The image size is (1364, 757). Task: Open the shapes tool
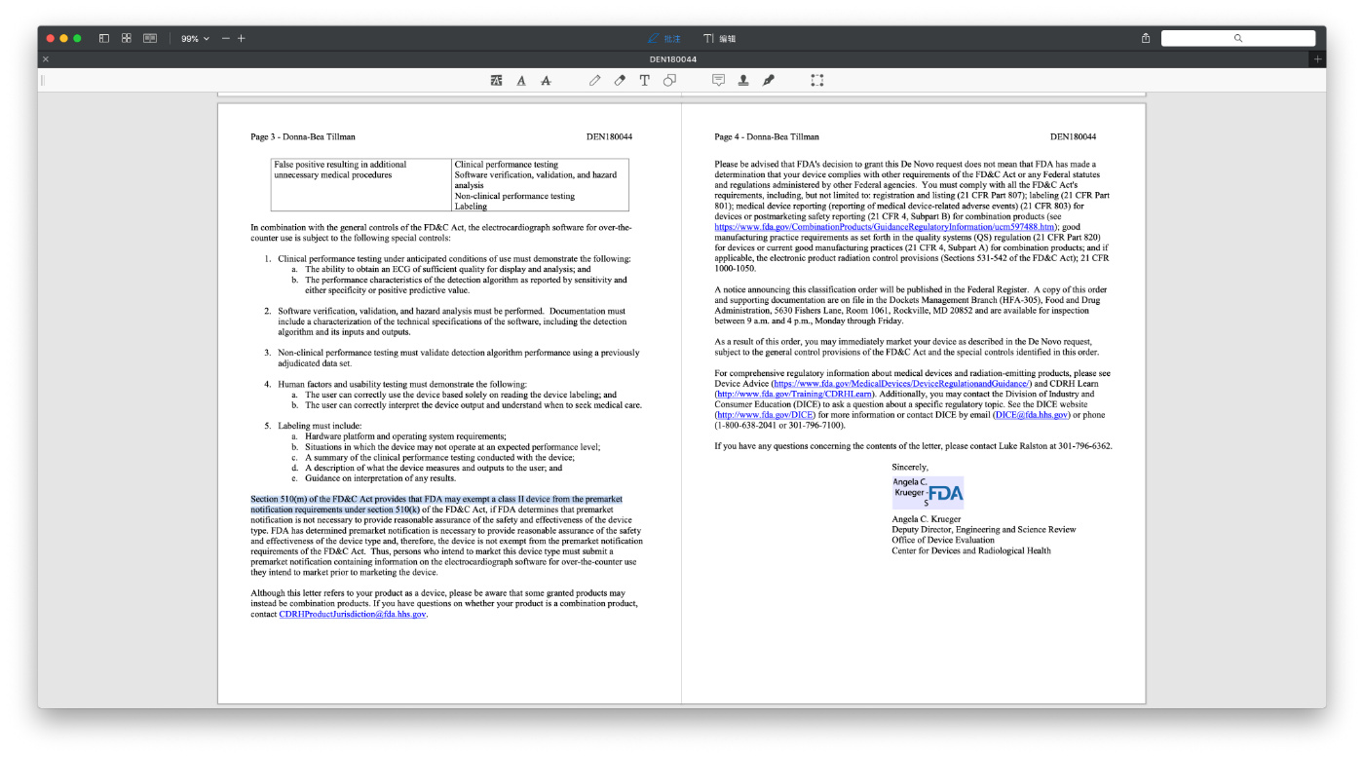(669, 81)
